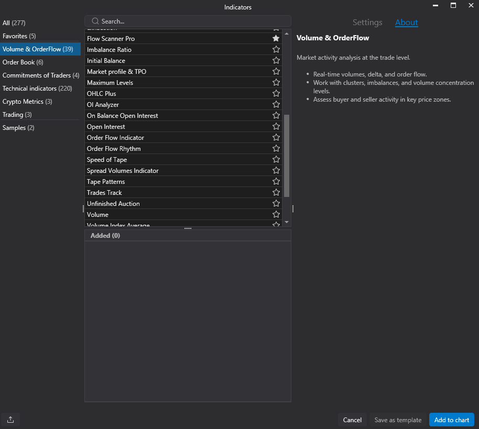Select Spread Volumes Indicator row
The height and width of the screenshot is (429, 479).
coord(183,170)
